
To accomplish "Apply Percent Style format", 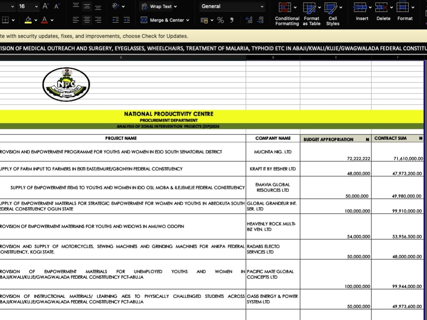I will point(220,20).
